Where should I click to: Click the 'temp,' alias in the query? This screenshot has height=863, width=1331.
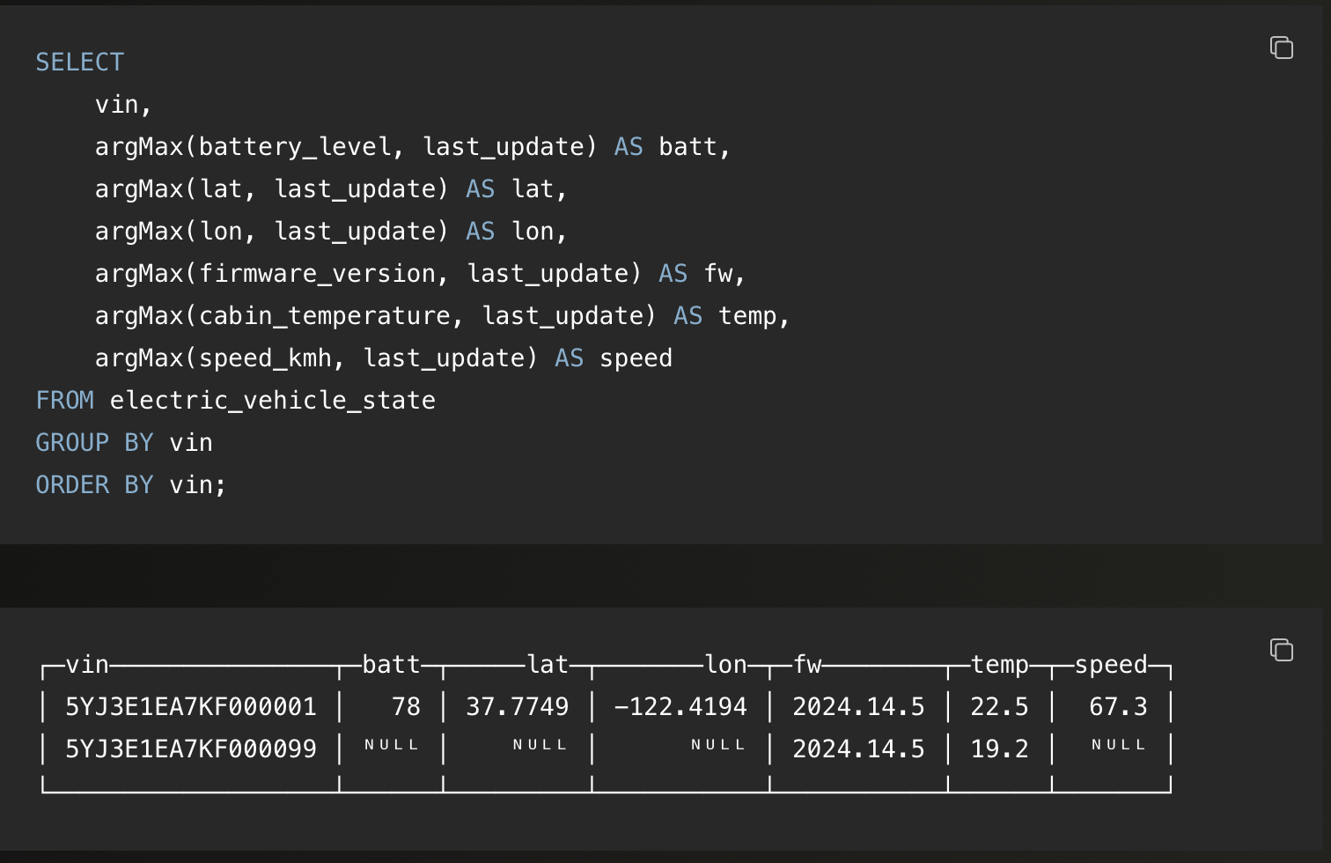coord(754,316)
